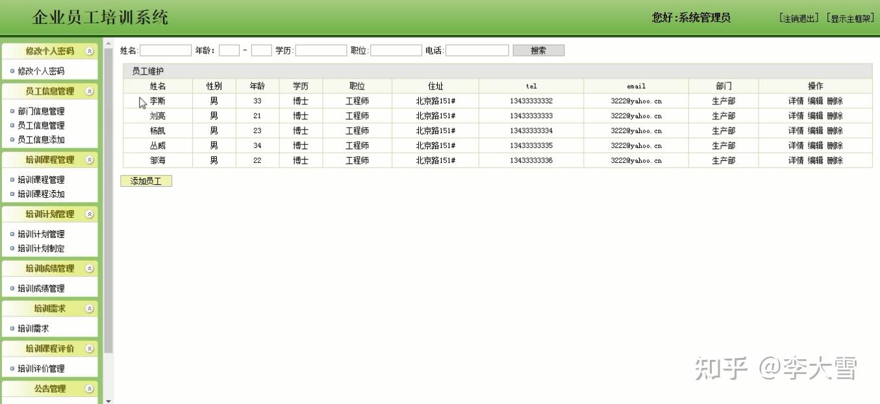The image size is (880, 404).
Task: Click the bullet icon beside 培训成绩管理
Action: [11, 287]
